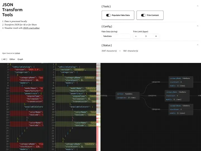Increase trim limit with plus icon
The height and width of the screenshot is (151, 201).
156,36
